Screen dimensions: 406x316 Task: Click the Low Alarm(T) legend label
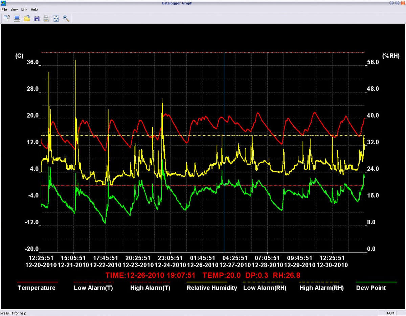pyautogui.click(x=94, y=288)
